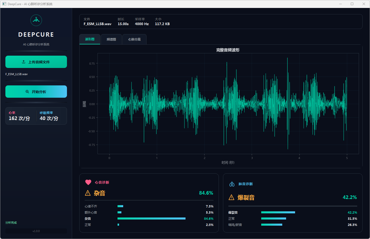Click the warning triangle beside 杂音
Screen dimensions: 370x239
click(x=88, y=193)
